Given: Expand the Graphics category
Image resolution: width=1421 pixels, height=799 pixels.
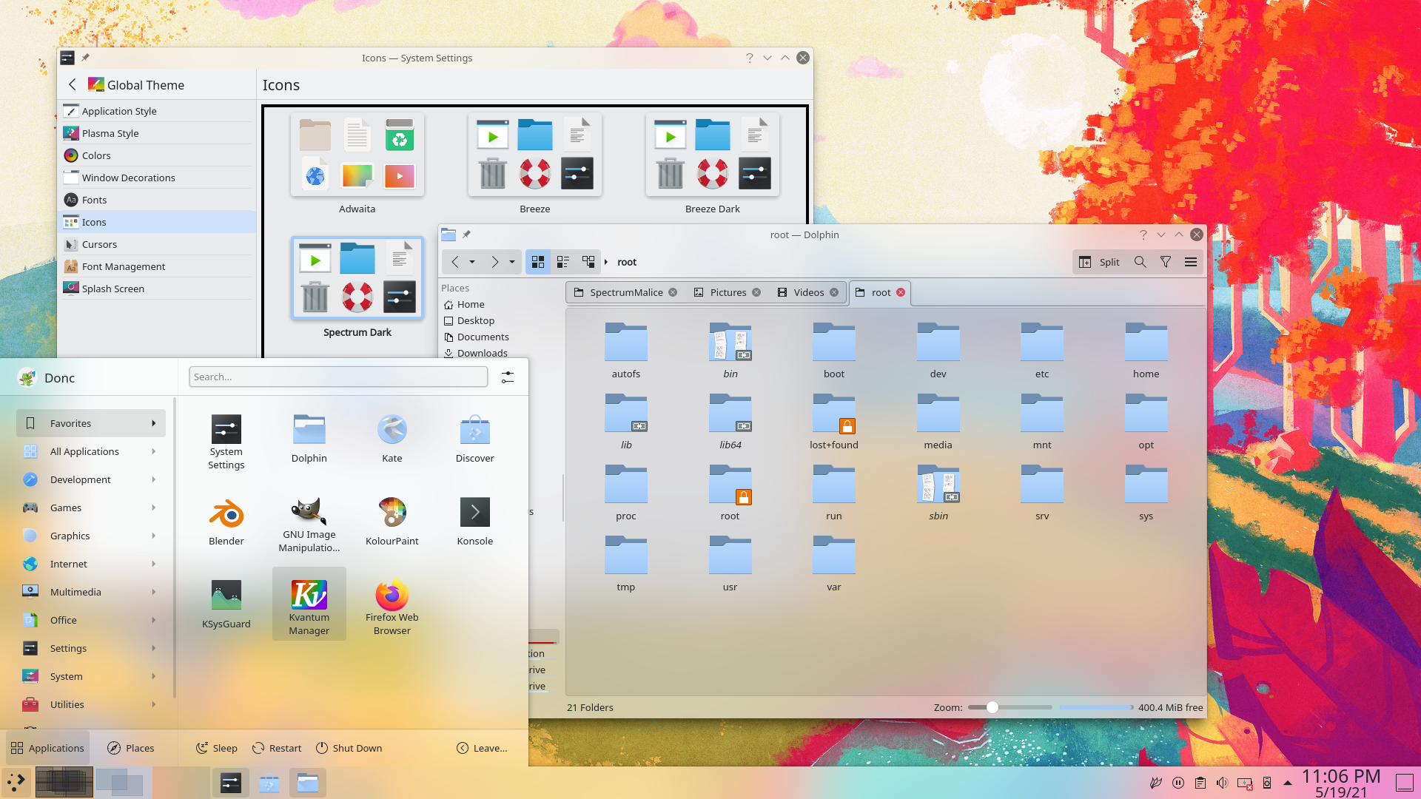Looking at the screenshot, I should click(91, 536).
